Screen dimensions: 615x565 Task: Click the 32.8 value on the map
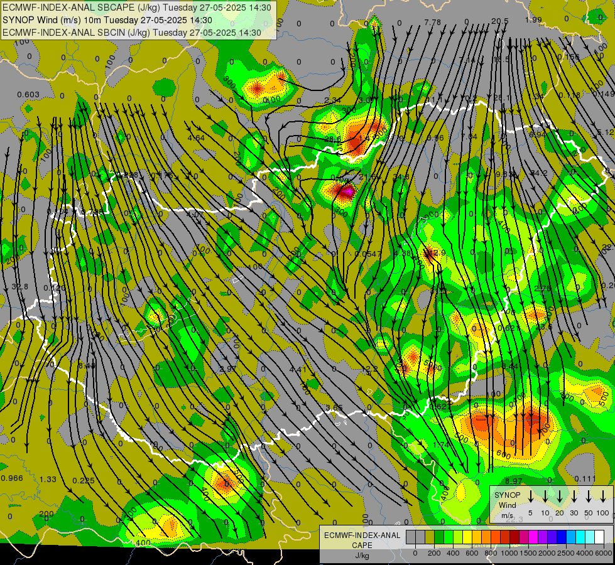point(19,287)
